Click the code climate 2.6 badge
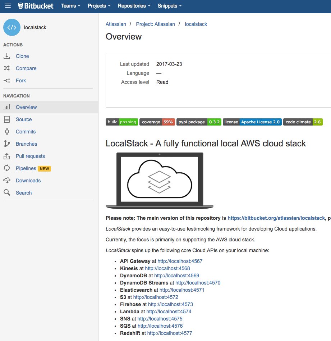 click(x=303, y=122)
